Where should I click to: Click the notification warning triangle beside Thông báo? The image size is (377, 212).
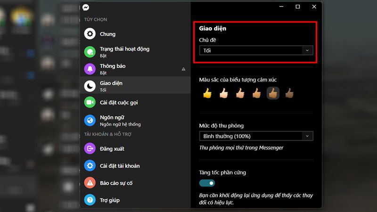(x=183, y=69)
